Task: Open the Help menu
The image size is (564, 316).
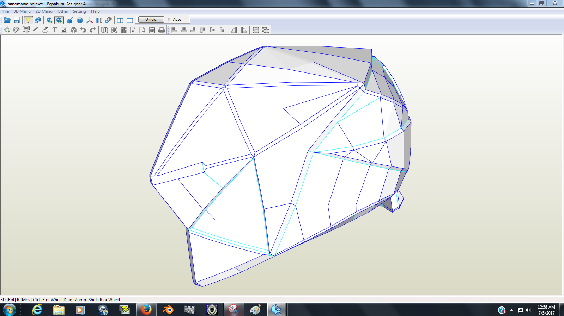Action: pyautogui.click(x=95, y=11)
